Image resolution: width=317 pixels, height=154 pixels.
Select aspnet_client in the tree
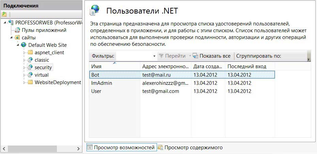coord(49,53)
